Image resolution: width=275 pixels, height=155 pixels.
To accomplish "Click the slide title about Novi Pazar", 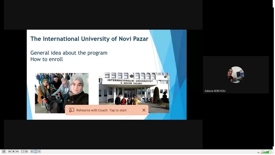I will click(89, 39).
